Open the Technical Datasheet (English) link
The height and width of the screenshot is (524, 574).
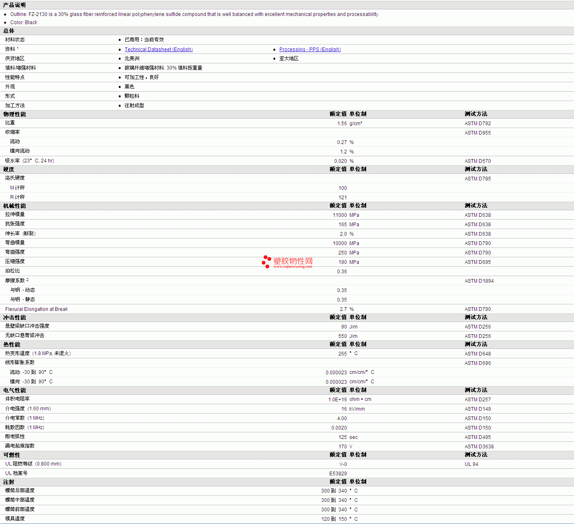click(158, 49)
